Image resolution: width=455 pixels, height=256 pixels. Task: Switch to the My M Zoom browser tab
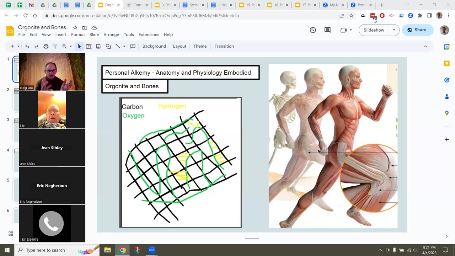click(333, 5)
